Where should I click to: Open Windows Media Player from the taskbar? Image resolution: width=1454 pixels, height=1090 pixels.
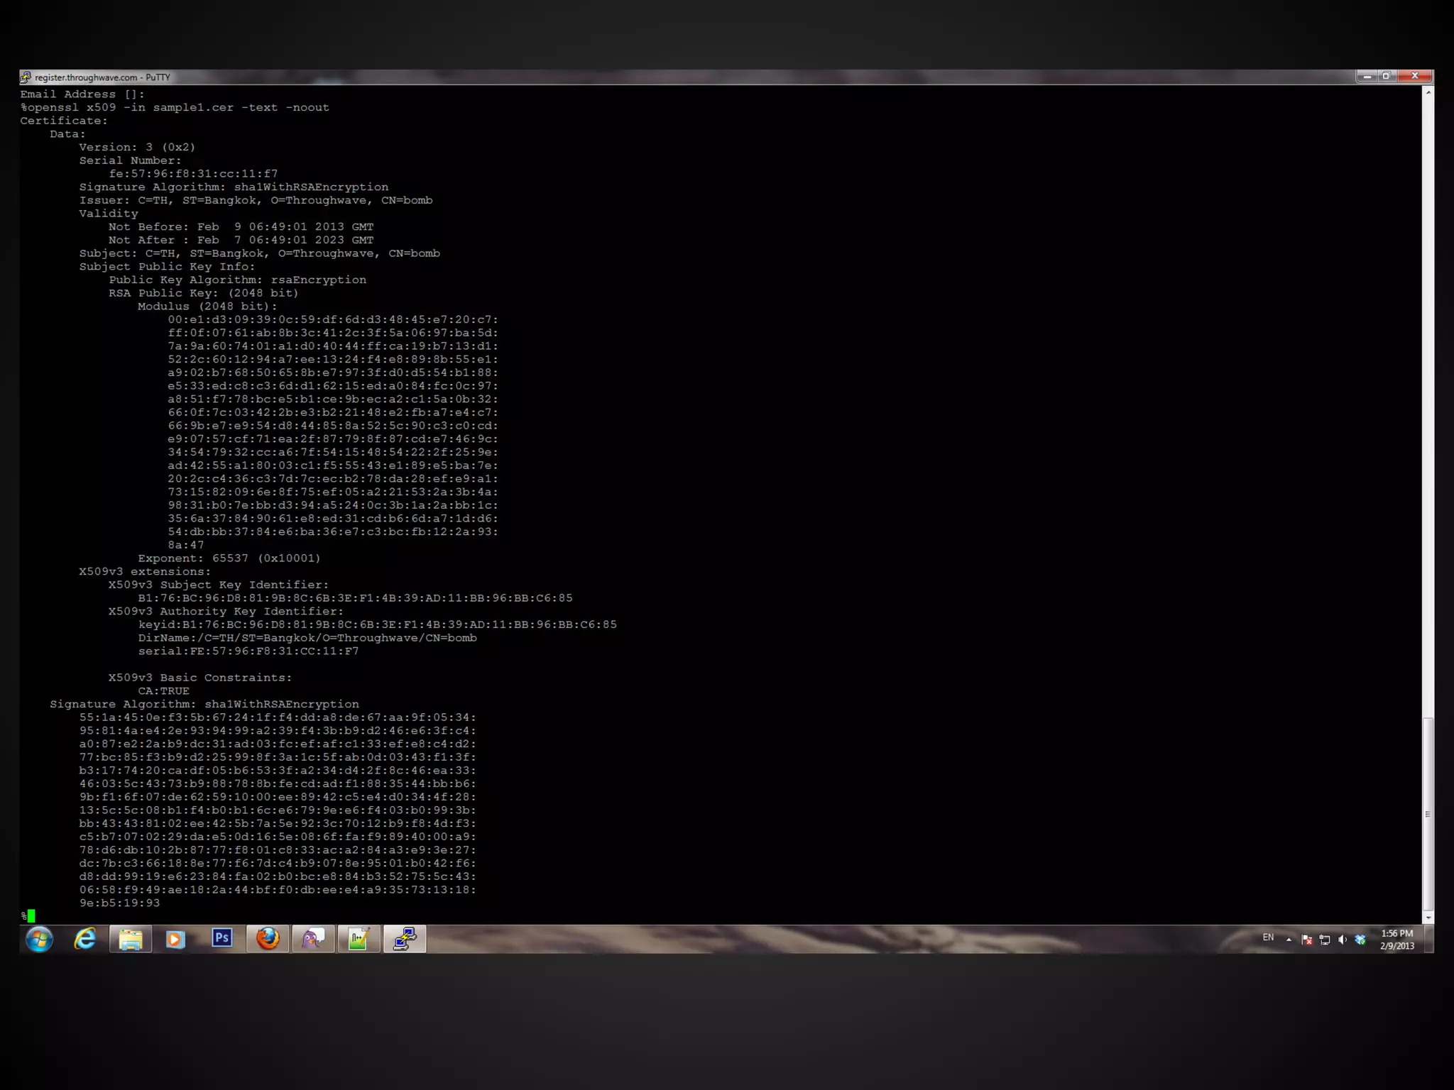[175, 939]
